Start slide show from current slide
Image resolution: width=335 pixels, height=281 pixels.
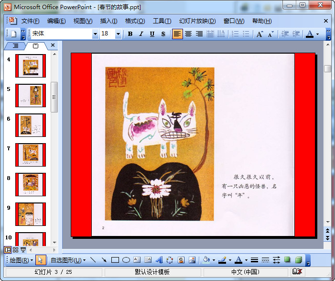pos(23,250)
